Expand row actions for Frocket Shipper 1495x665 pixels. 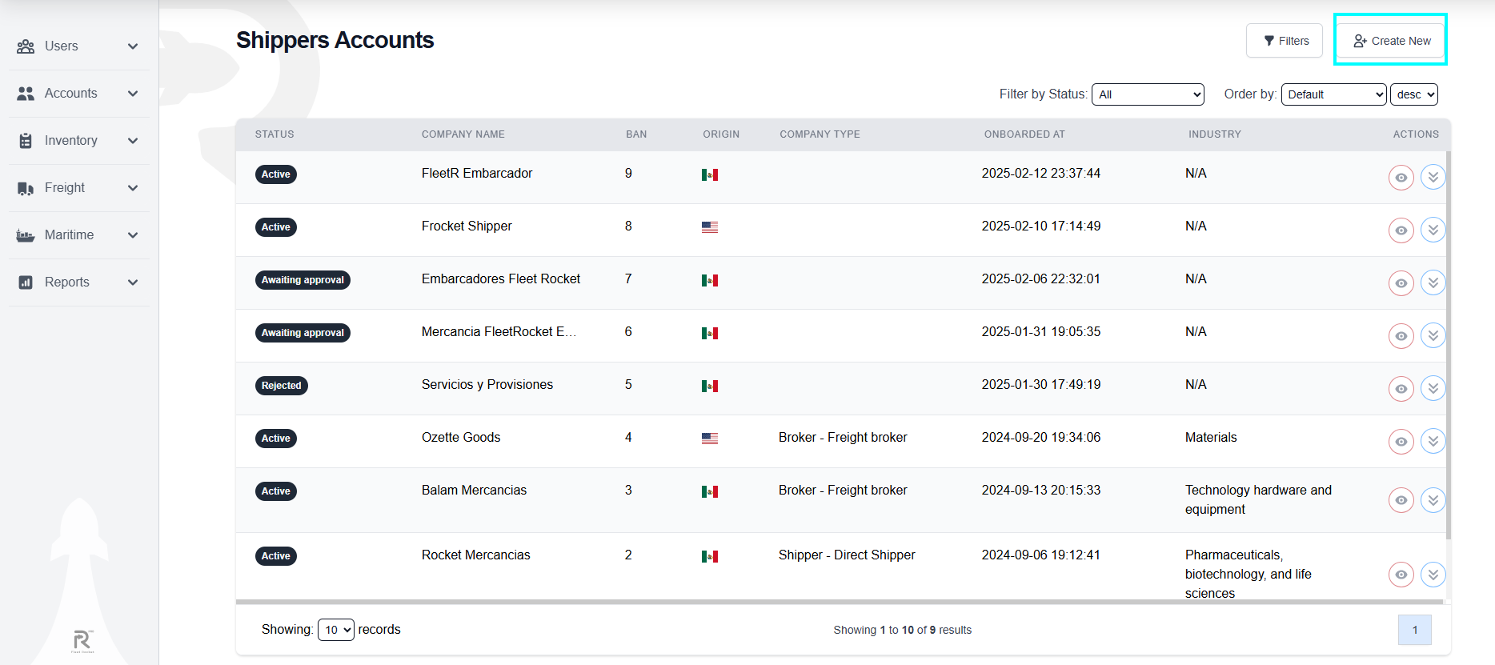click(x=1433, y=230)
